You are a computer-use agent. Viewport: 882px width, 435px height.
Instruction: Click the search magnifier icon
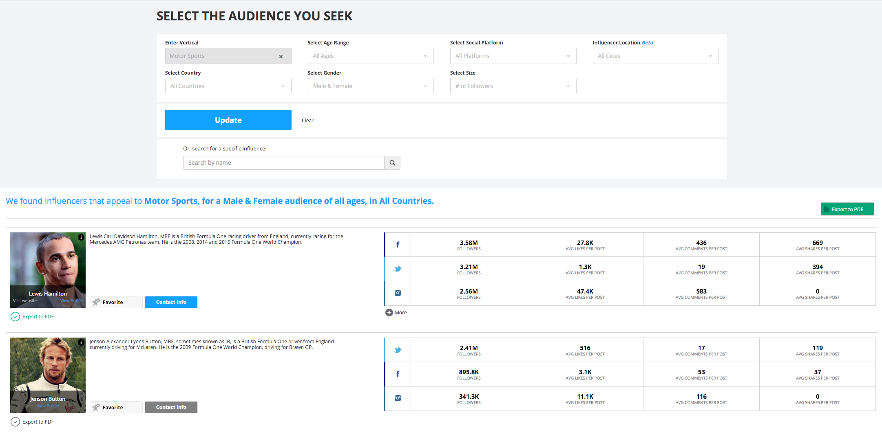[x=392, y=163]
